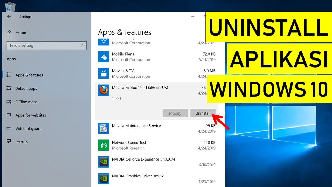332x187 pixels.
Task: Click the Video playback camera icon
Action: (9, 128)
